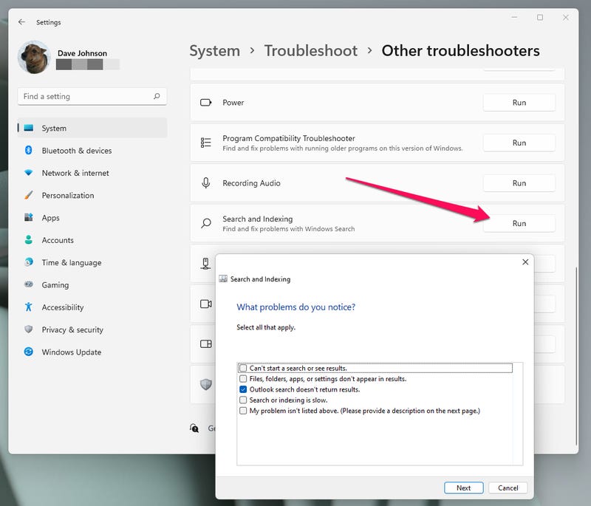Maximize the Settings window

click(x=540, y=17)
